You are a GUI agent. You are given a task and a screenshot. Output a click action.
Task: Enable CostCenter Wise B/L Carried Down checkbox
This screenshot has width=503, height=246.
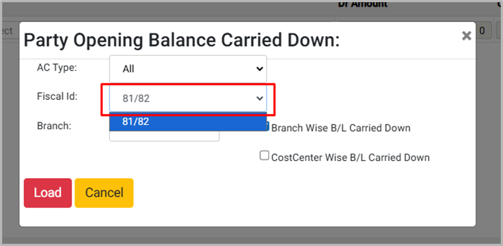tap(264, 156)
